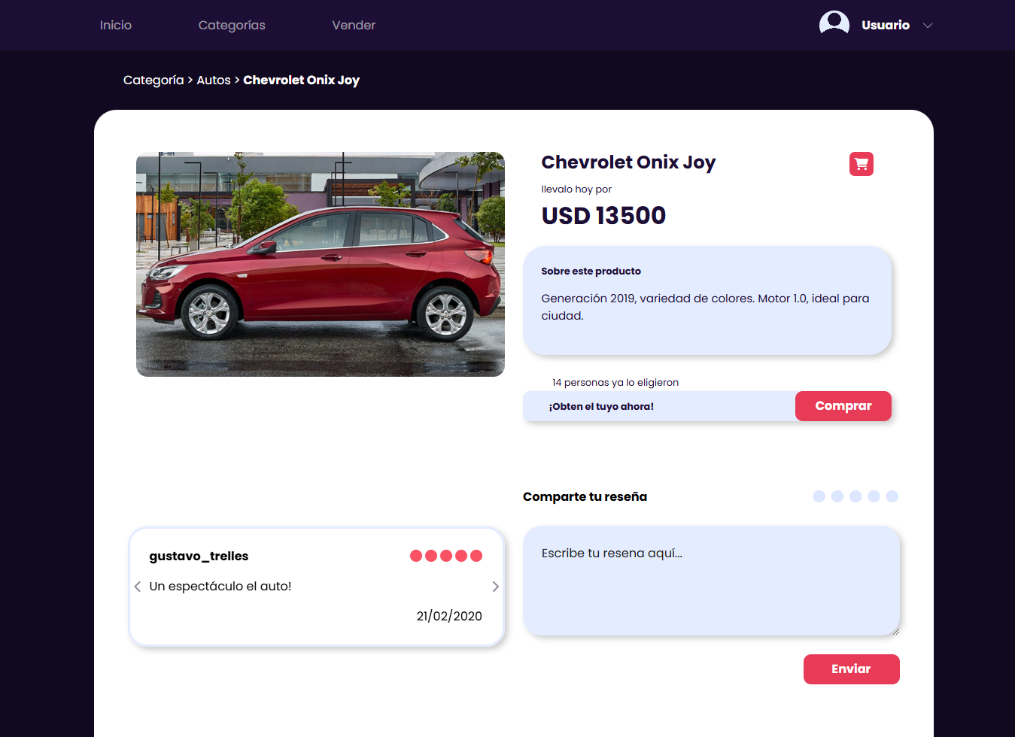
Task: Show the next review with right arrow
Action: 495,587
